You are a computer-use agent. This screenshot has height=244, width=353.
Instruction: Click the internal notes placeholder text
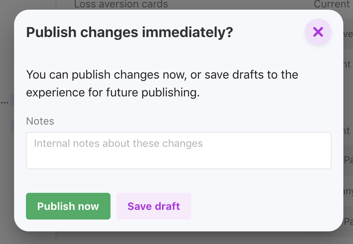pyautogui.click(x=118, y=144)
